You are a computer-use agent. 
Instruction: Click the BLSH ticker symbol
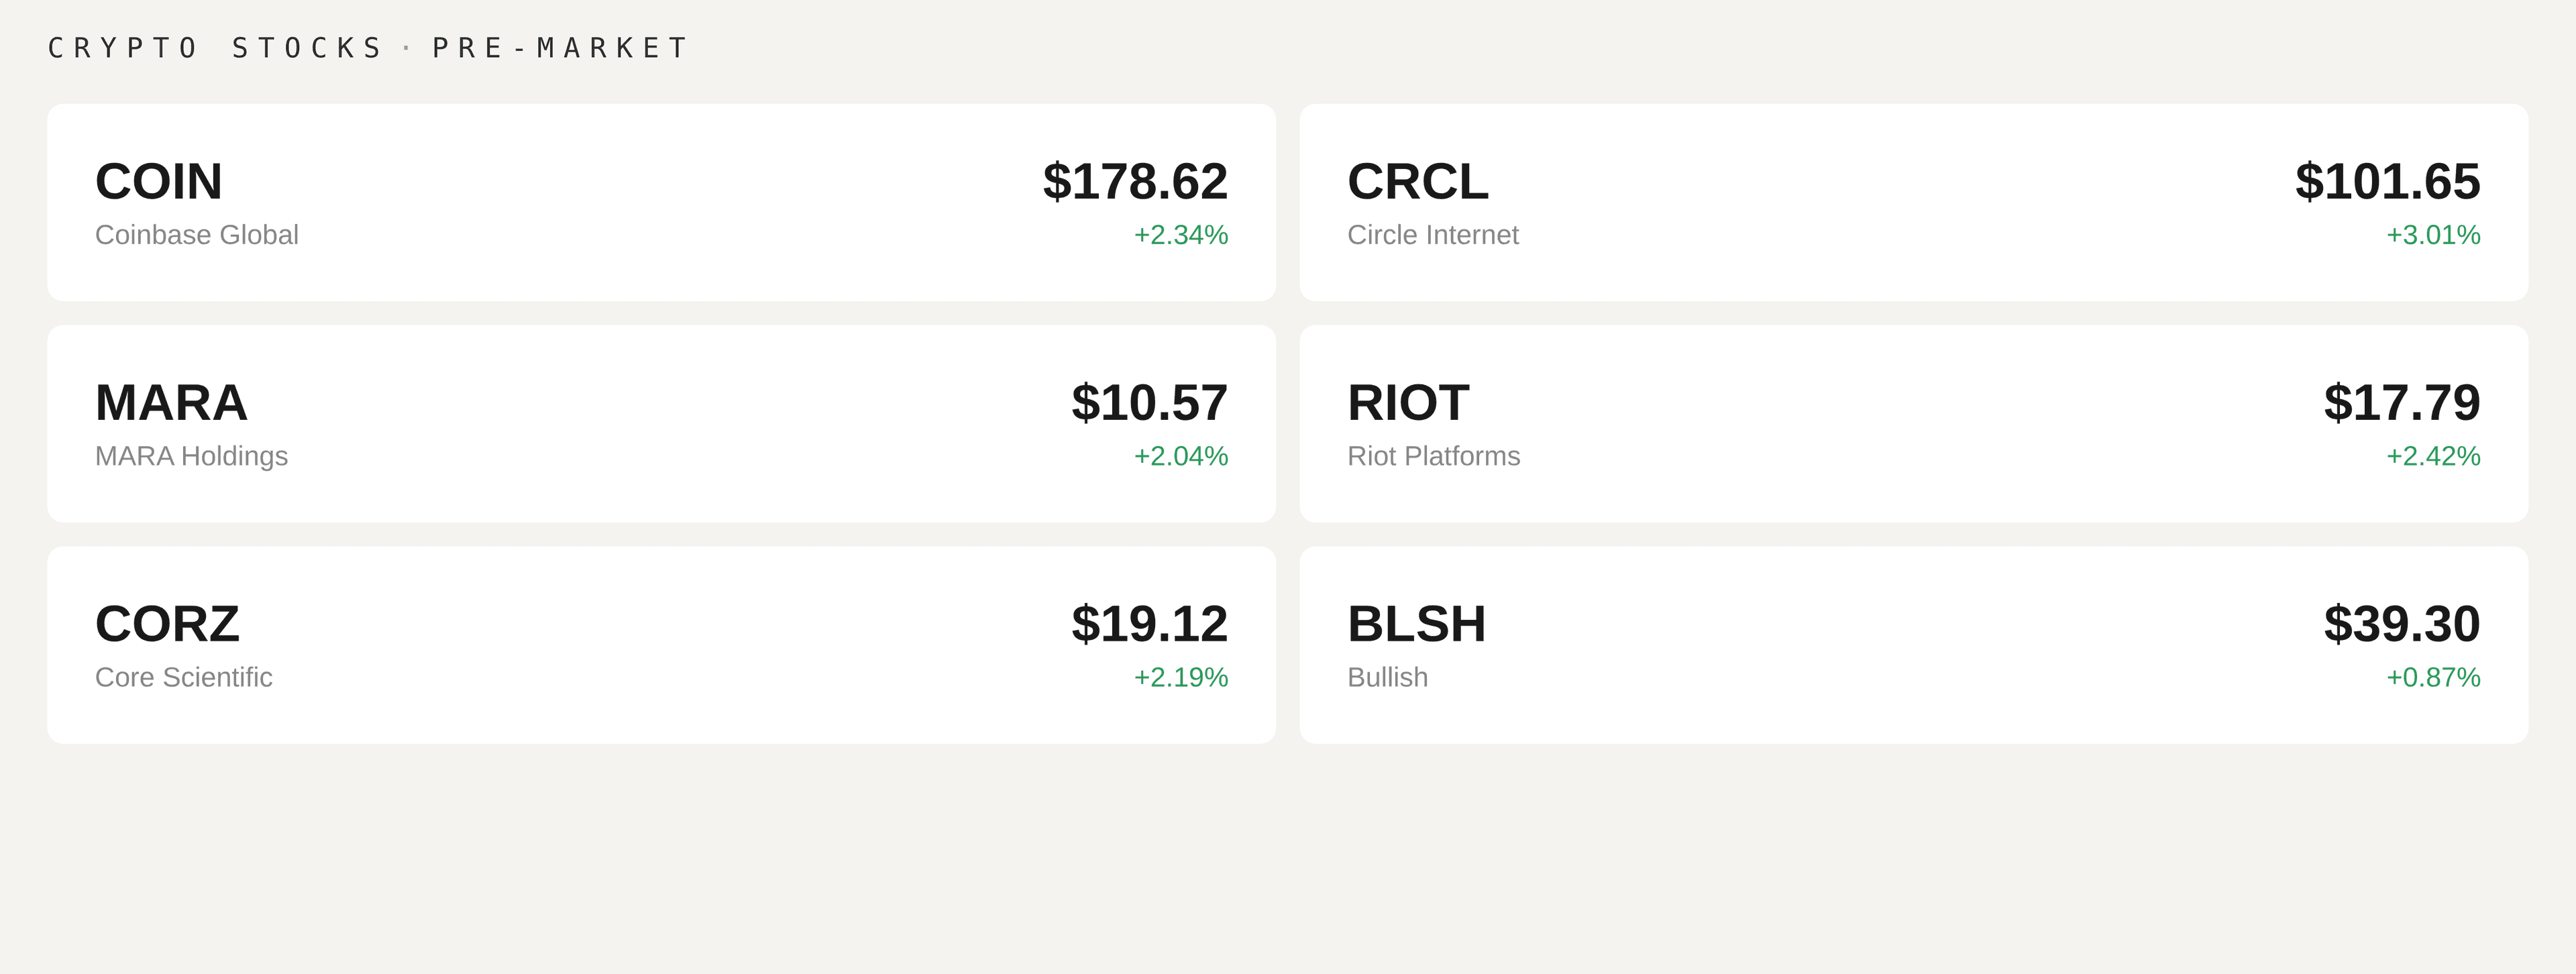tap(1416, 624)
